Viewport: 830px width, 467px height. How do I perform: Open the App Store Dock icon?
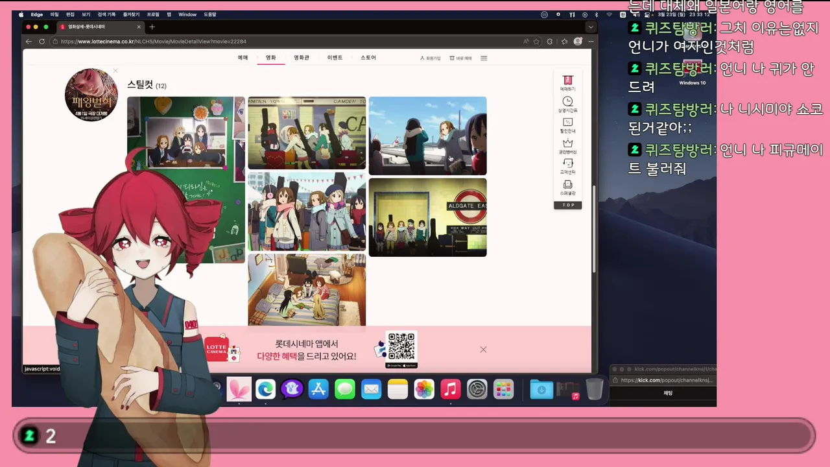coord(318,389)
